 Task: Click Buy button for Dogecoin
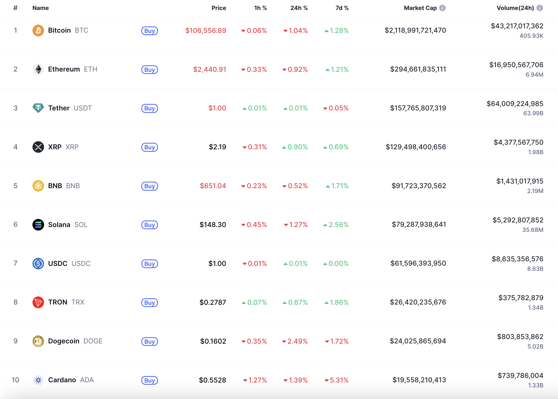pyautogui.click(x=150, y=341)
